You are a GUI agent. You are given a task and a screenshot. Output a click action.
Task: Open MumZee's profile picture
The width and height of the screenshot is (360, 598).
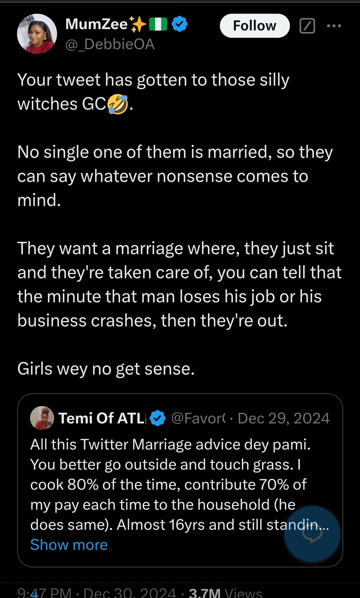37,34
